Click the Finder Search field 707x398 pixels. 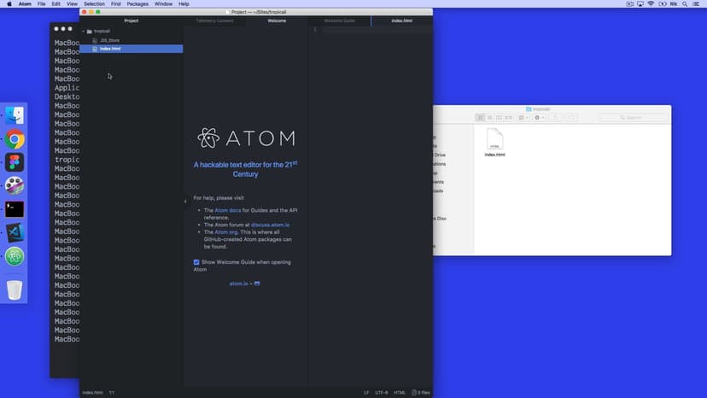coord(634,117)
